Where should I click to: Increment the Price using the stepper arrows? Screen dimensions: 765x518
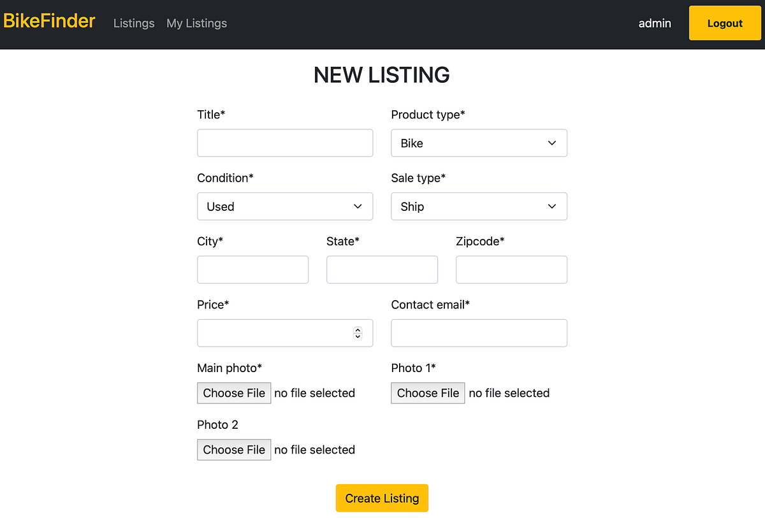(x=358, y=329)
